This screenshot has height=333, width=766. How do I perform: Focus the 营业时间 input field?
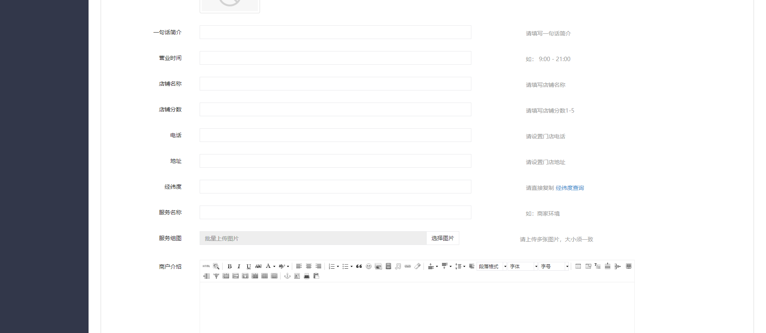(x=335, y=58)
